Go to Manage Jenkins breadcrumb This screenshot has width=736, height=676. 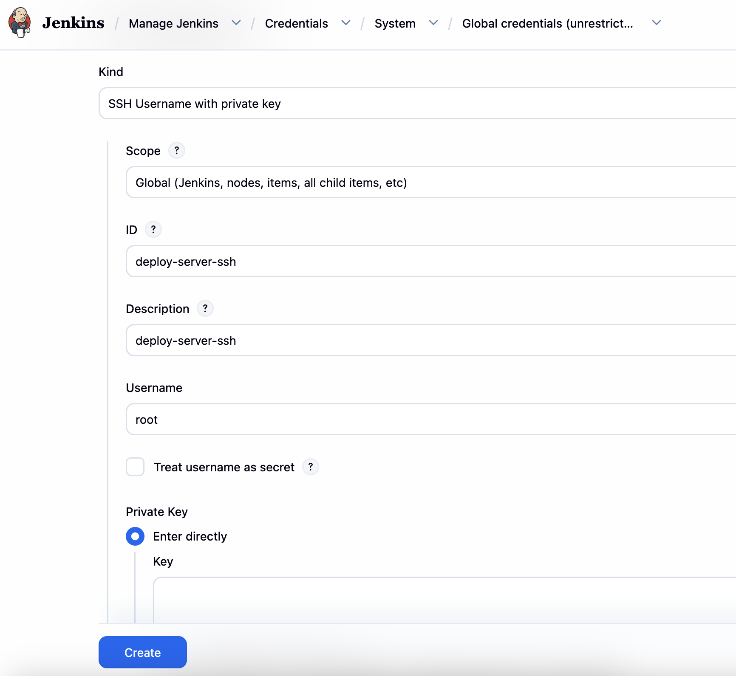click(173, 23)
